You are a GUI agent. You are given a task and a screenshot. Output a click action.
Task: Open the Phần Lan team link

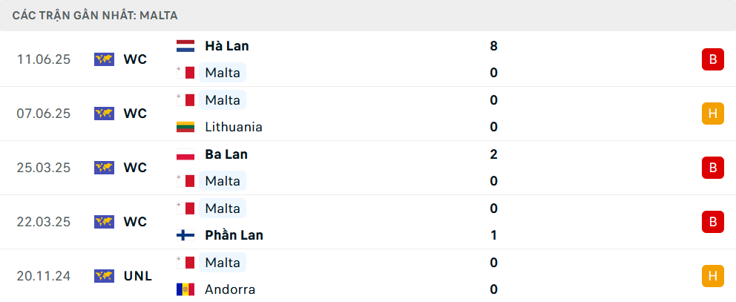(x=234, y=235)
